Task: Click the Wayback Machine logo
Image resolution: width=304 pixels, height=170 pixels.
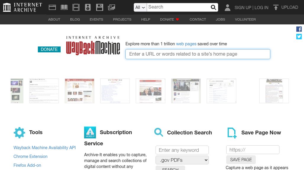Action: tap(93, 46)
